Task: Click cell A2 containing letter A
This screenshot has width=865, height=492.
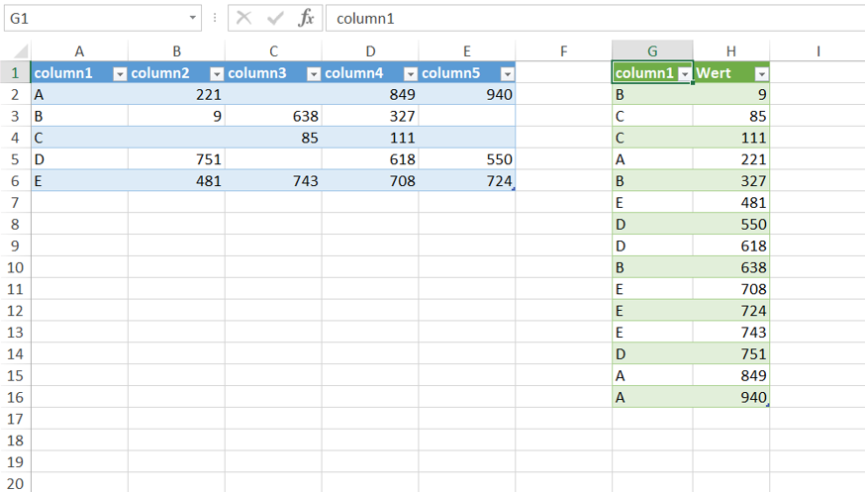Action: [x=79, y=94]
